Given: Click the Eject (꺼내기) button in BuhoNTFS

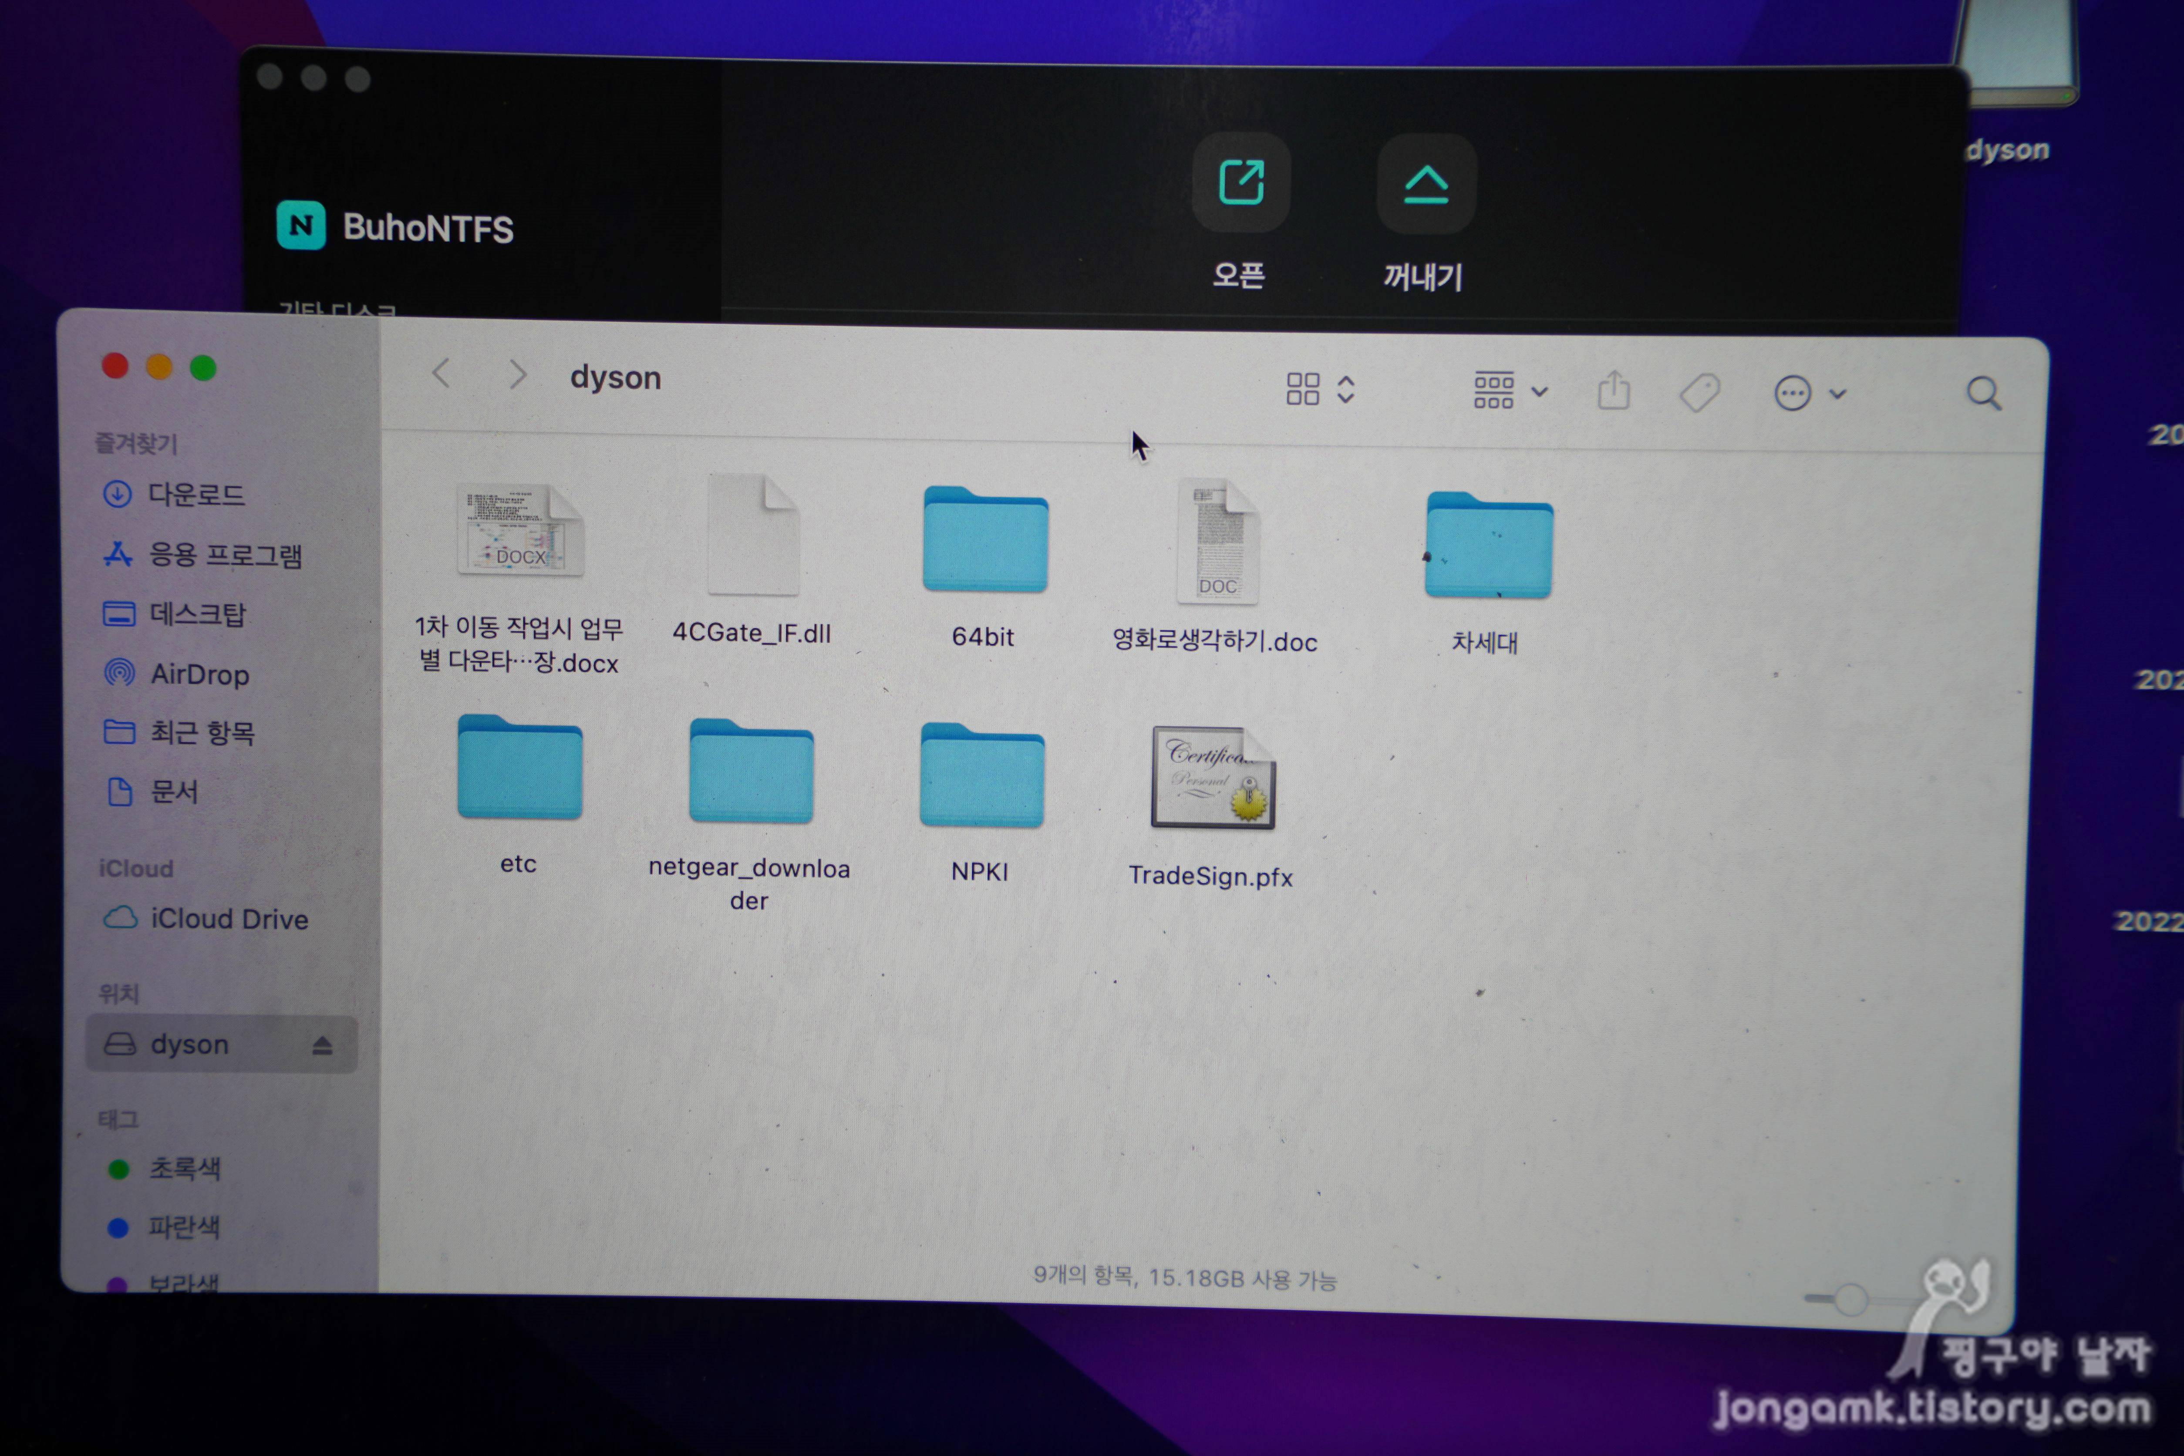Looking at the screenshot, I should point(1426,184).
